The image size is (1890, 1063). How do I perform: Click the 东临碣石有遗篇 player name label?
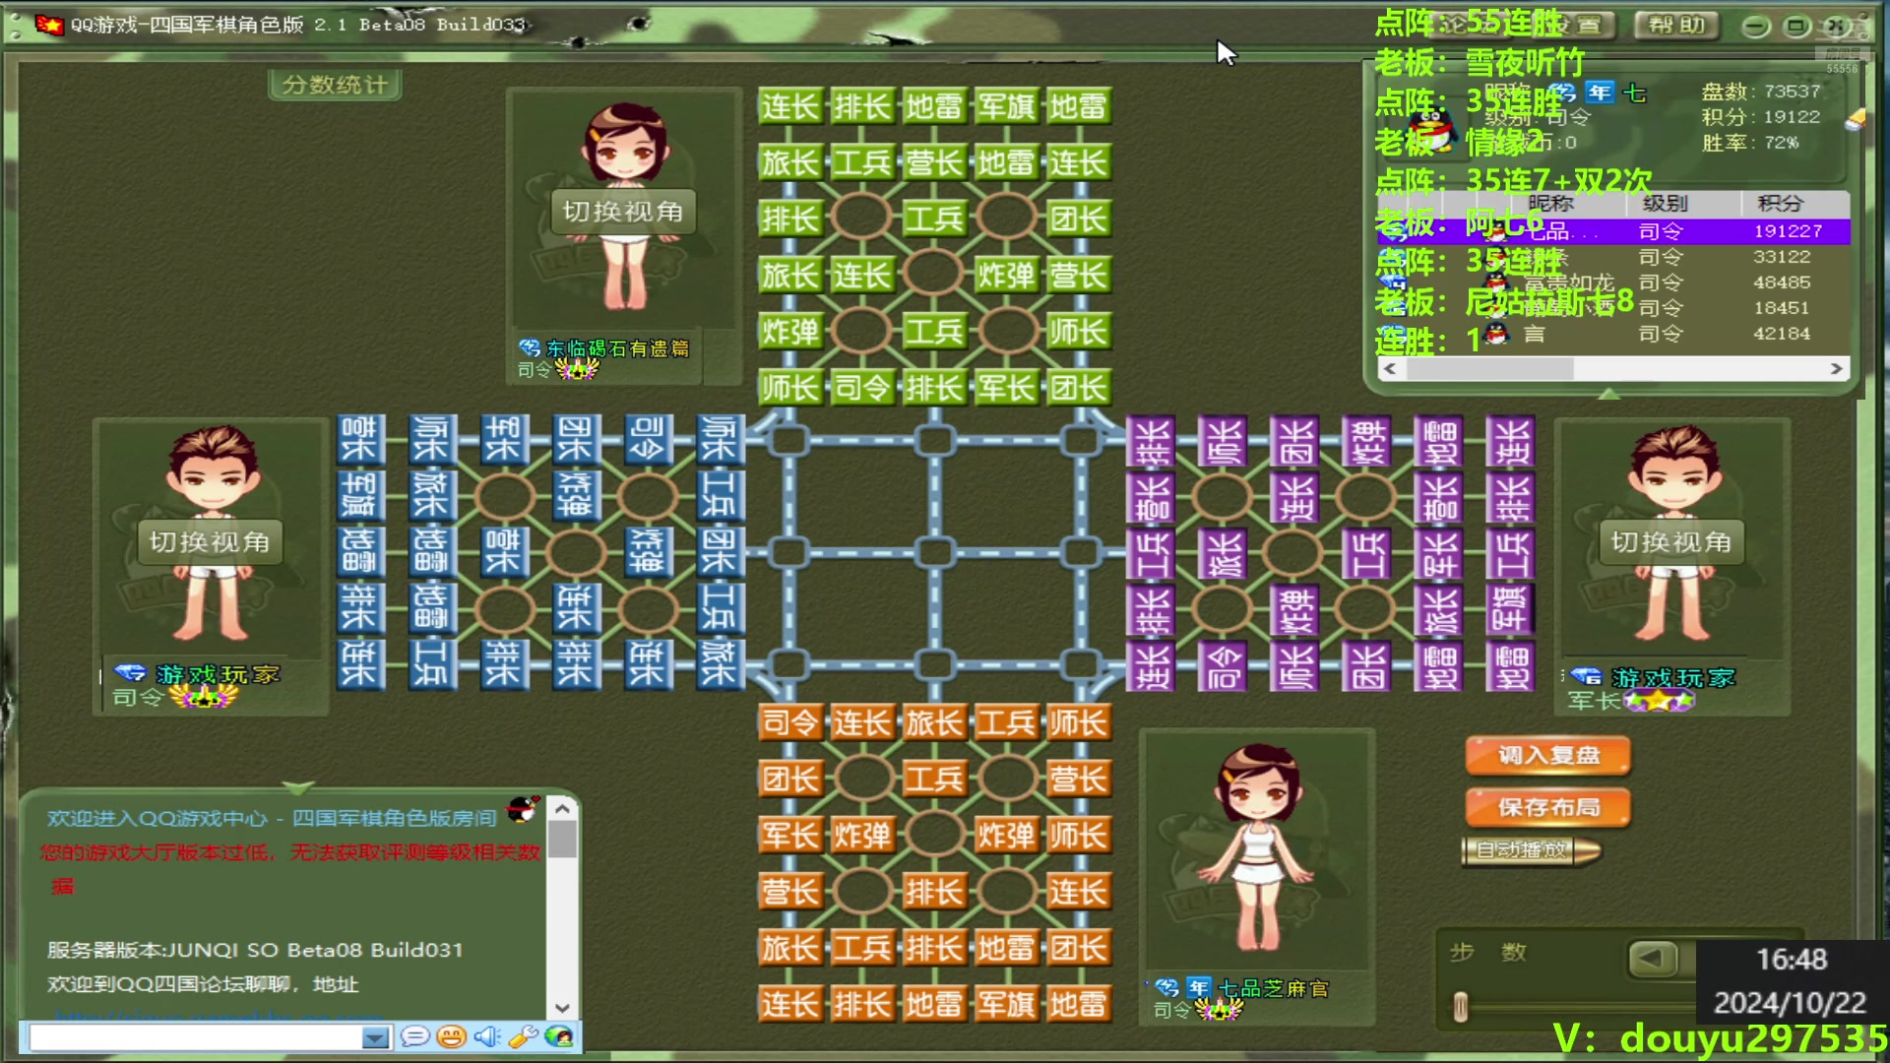pos(617,348)
